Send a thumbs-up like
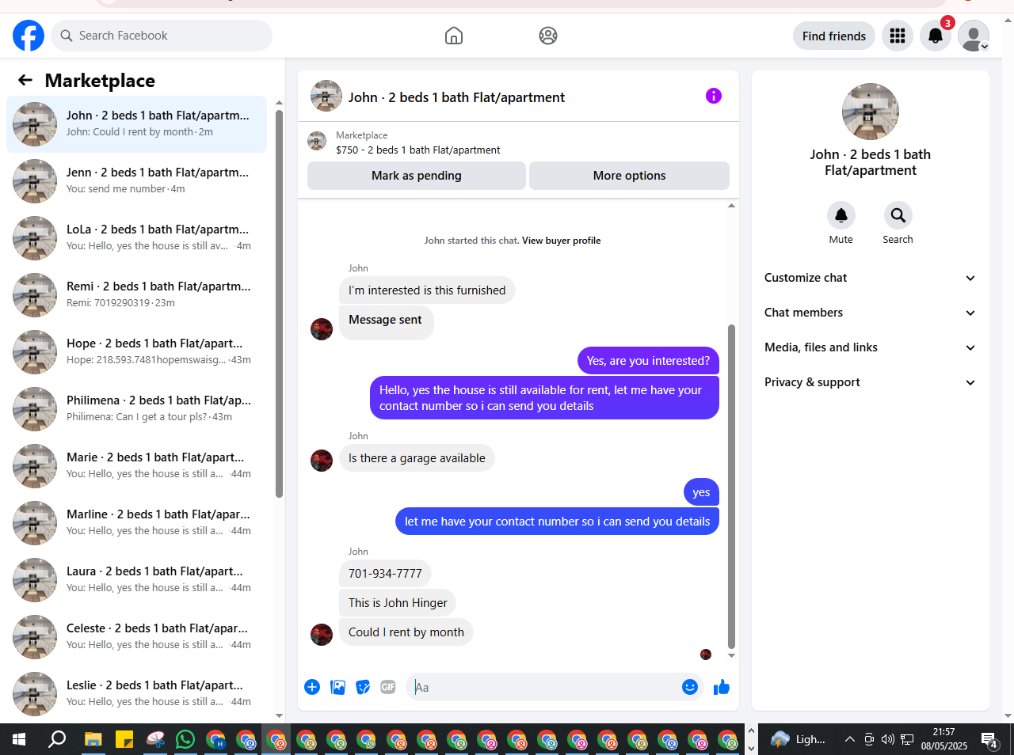This screenshot has height=755, width=1014. coord(722,687)
